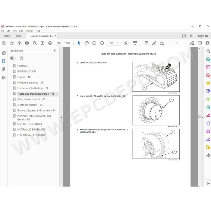This screenshot has height=211, width=211.
Task: Collapse right tools pane arrow
Action: click(203, 117)
